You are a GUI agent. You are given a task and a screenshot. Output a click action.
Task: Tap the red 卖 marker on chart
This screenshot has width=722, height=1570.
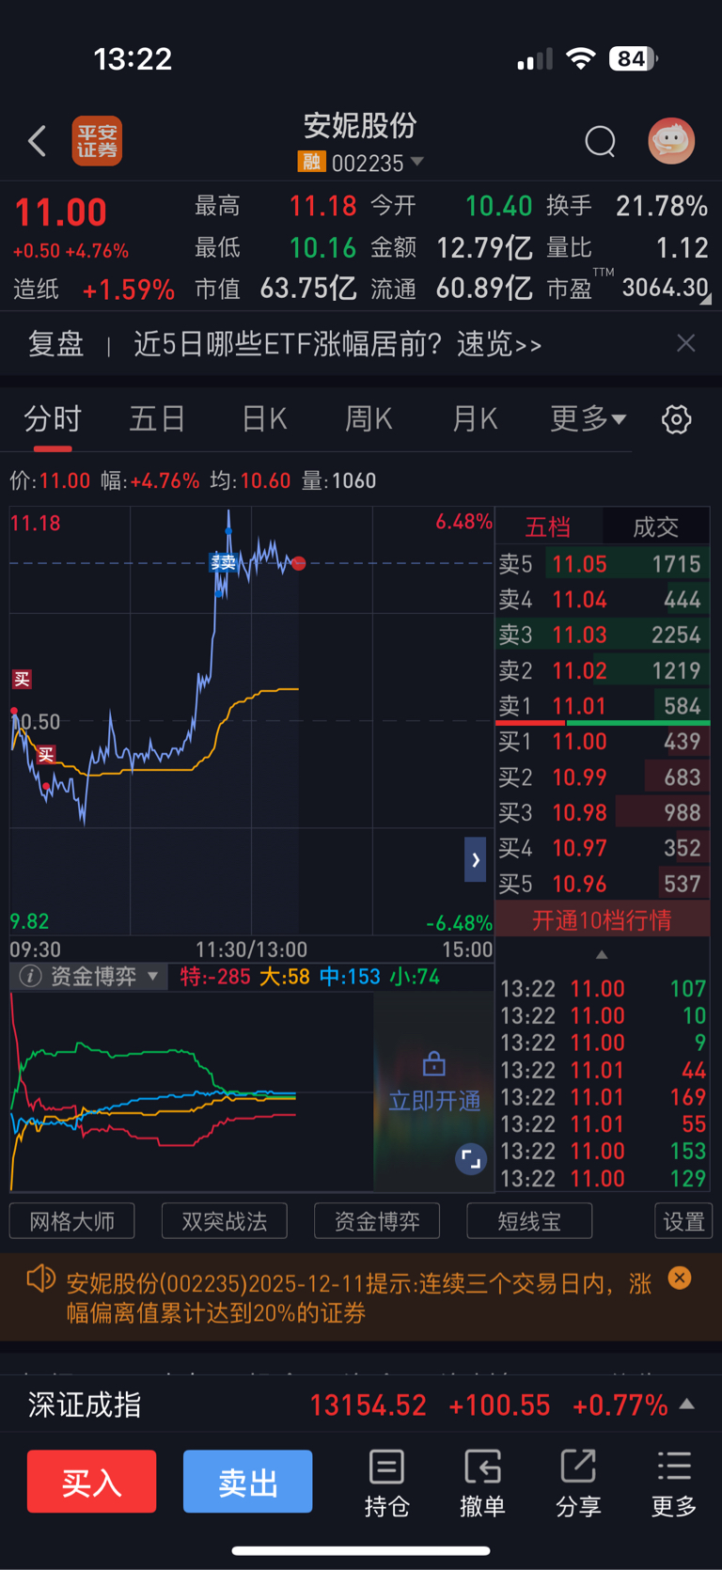[x=223, y=563]
